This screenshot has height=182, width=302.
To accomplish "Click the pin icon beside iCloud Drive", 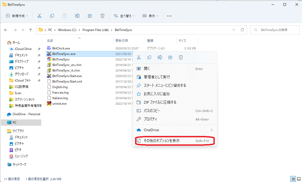I will (39, 49).
